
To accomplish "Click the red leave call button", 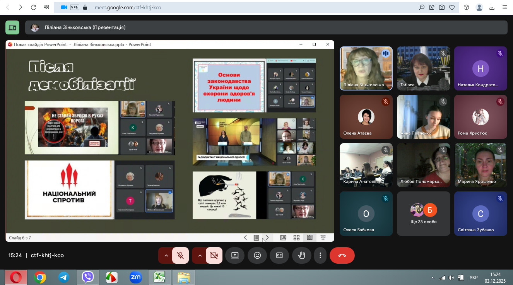I will point(342,255).
